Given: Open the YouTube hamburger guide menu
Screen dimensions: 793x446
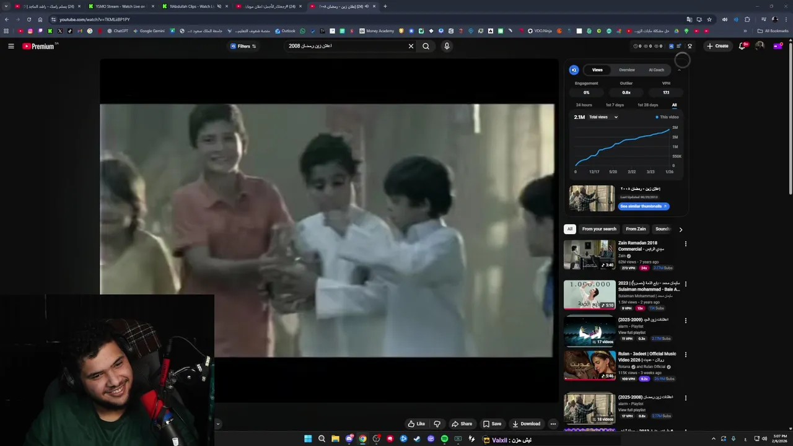Looking at the screenshot, I should [x=11, y=46].
